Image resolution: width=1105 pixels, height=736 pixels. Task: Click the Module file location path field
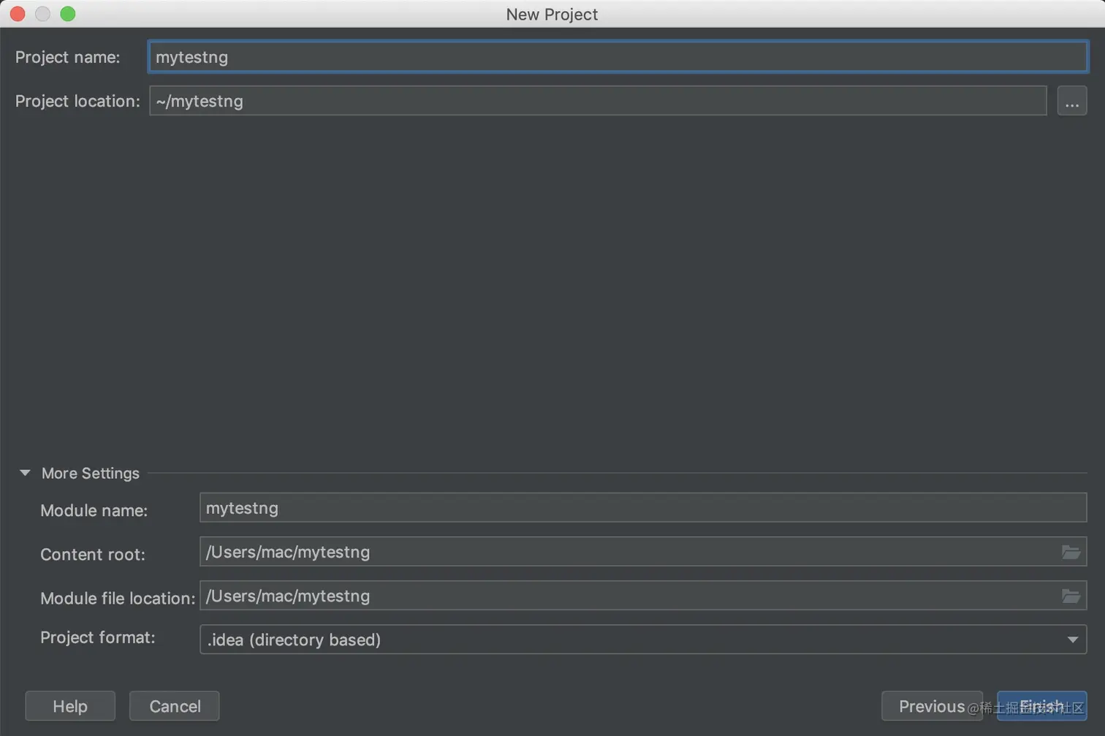(629, 596)
